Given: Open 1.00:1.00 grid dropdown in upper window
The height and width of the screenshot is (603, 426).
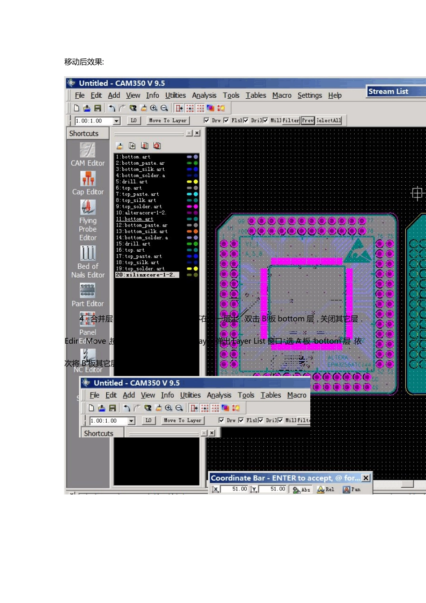Looking at the screenshot, I should [117, 121].
